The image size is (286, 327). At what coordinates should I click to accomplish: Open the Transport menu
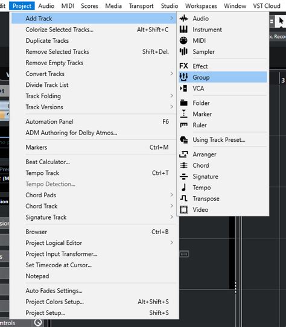[x=141, y=6]
